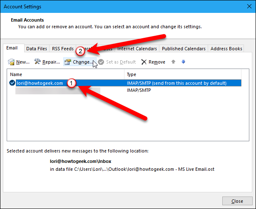Image resolution: width=256 pixels, height=209 pixels.
Task: Click the Repair... button label
Action: pyautogui.click(x=51, y=62)
